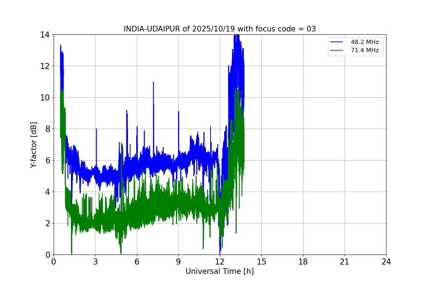Click x-axis tick label 9
Viewport: 429px width, 286px height.
tap(178, 262)
